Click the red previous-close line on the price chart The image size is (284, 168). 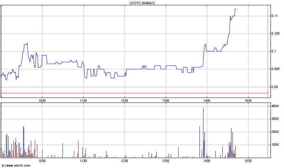coord(135,93)
